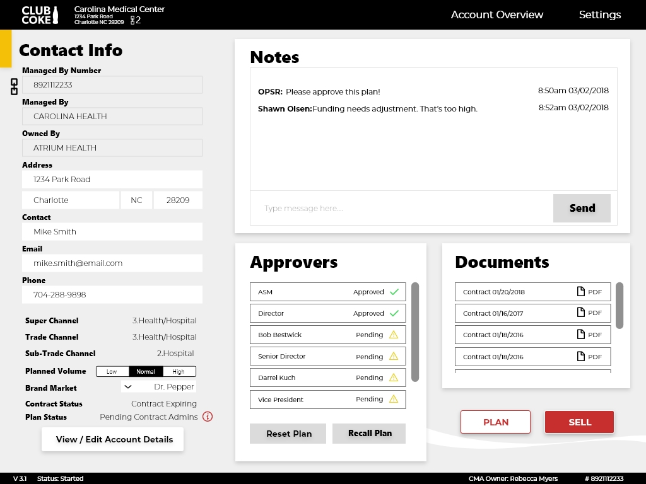The image size is (646, 484).
Task: Click Carolina Medical Center header title
Action: tap(119, 9)
